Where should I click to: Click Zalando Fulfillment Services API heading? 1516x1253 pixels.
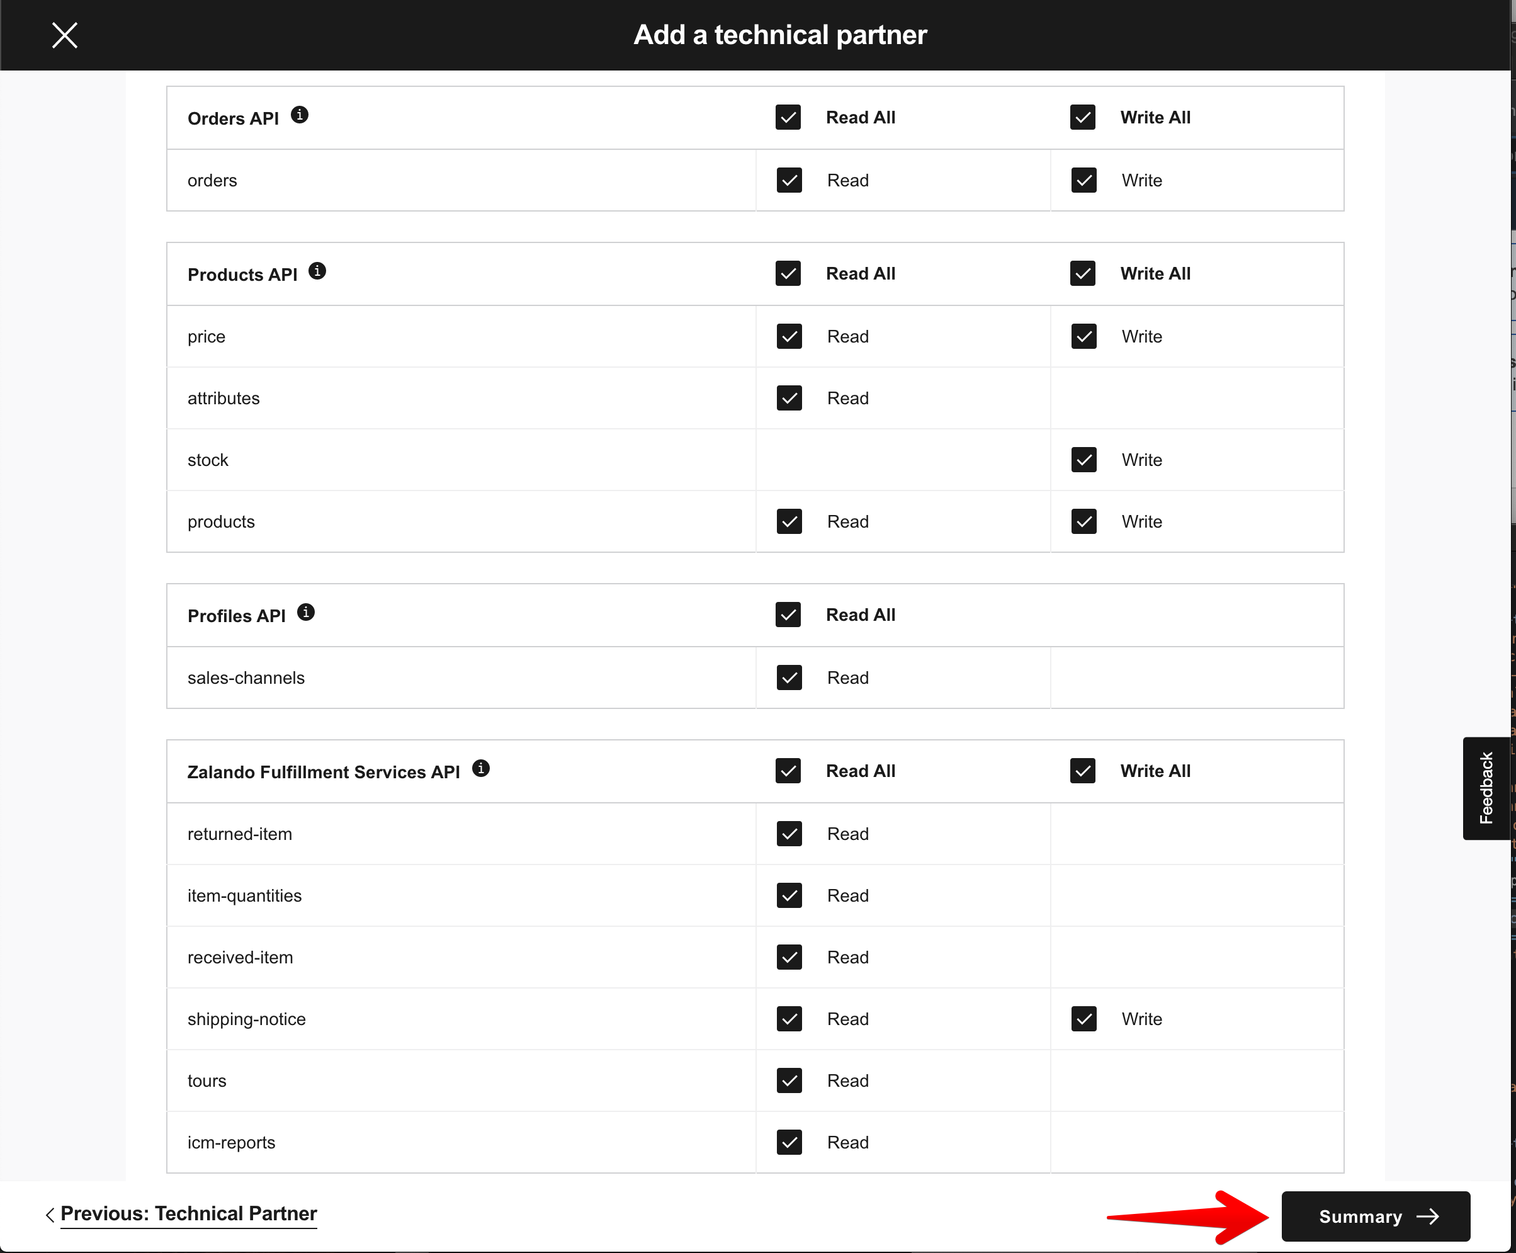click(323, 771)
